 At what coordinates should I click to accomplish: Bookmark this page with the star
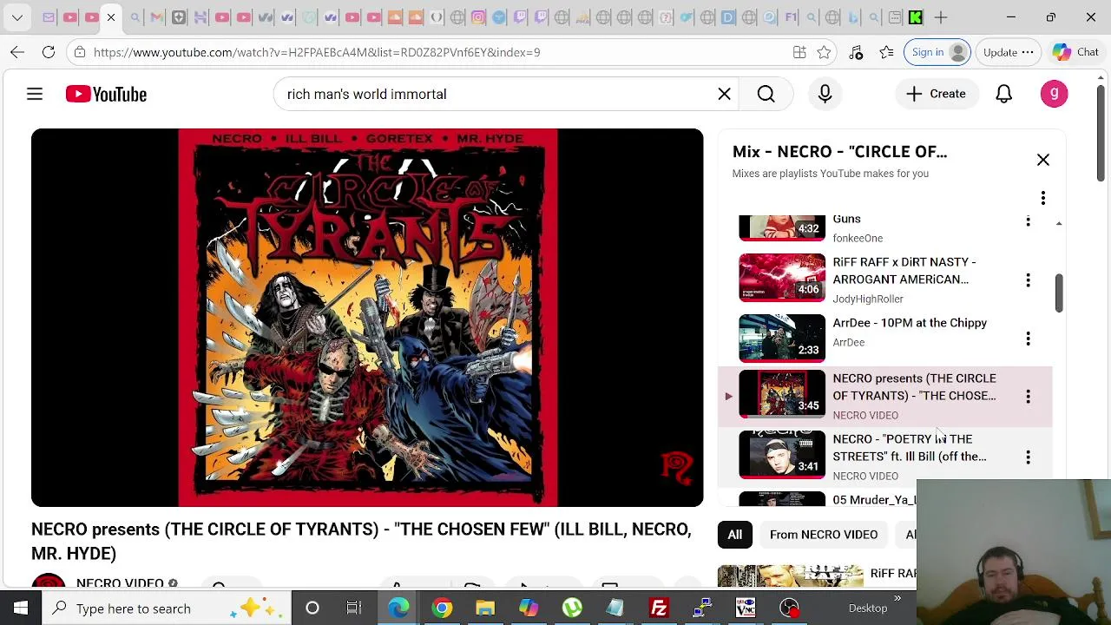(x=824, y=52)
